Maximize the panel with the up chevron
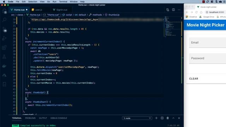The image size is (226, 127). pos(173,118)
